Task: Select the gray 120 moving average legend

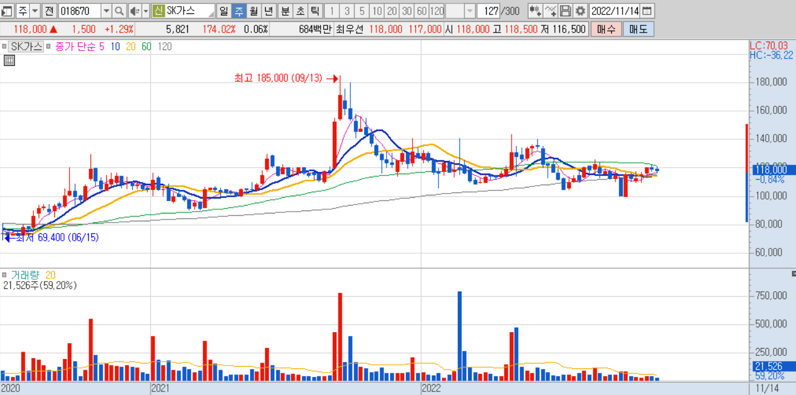Action: click(165, 46)
